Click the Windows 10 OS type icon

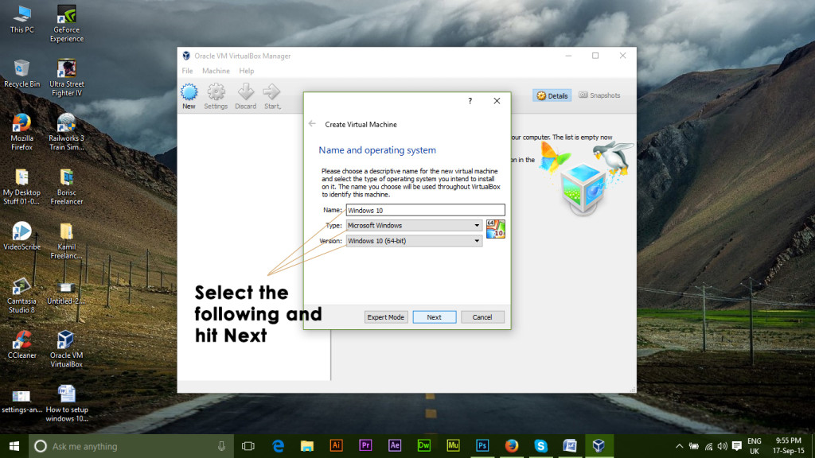[x=495, y=228]
